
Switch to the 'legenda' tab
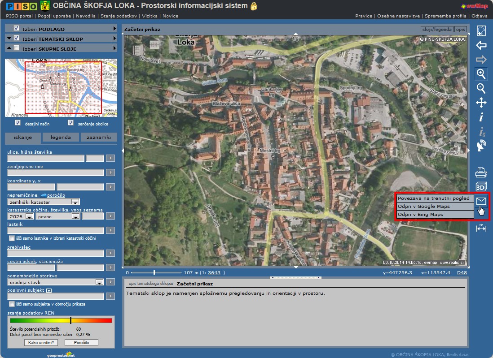pyautogui.click(x=61, y=137)
